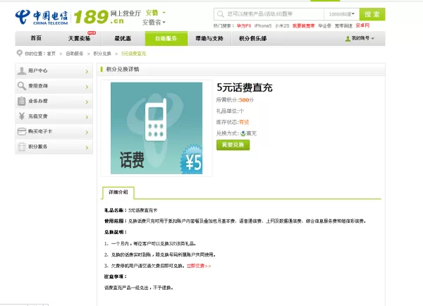Expand 用户中心 with its arrow chevron
Viewport: 423px width, 306px height.
pos(86,71)
